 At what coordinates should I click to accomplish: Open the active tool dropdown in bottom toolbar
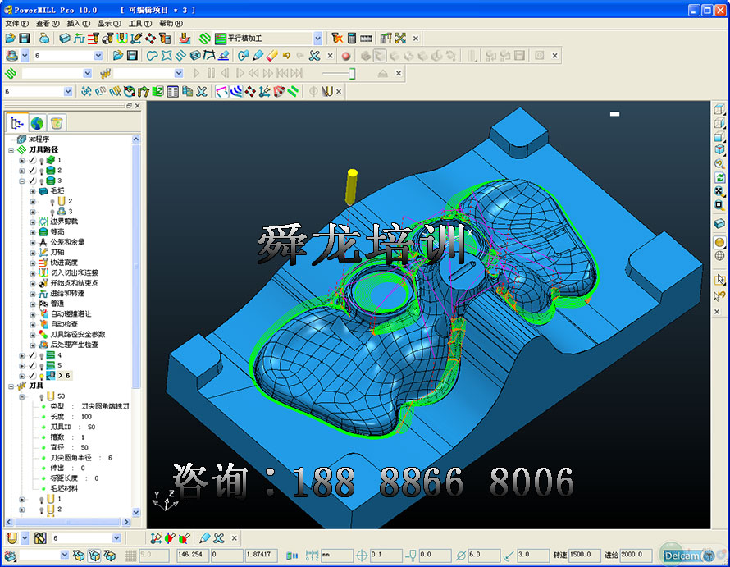pos(116,538)
